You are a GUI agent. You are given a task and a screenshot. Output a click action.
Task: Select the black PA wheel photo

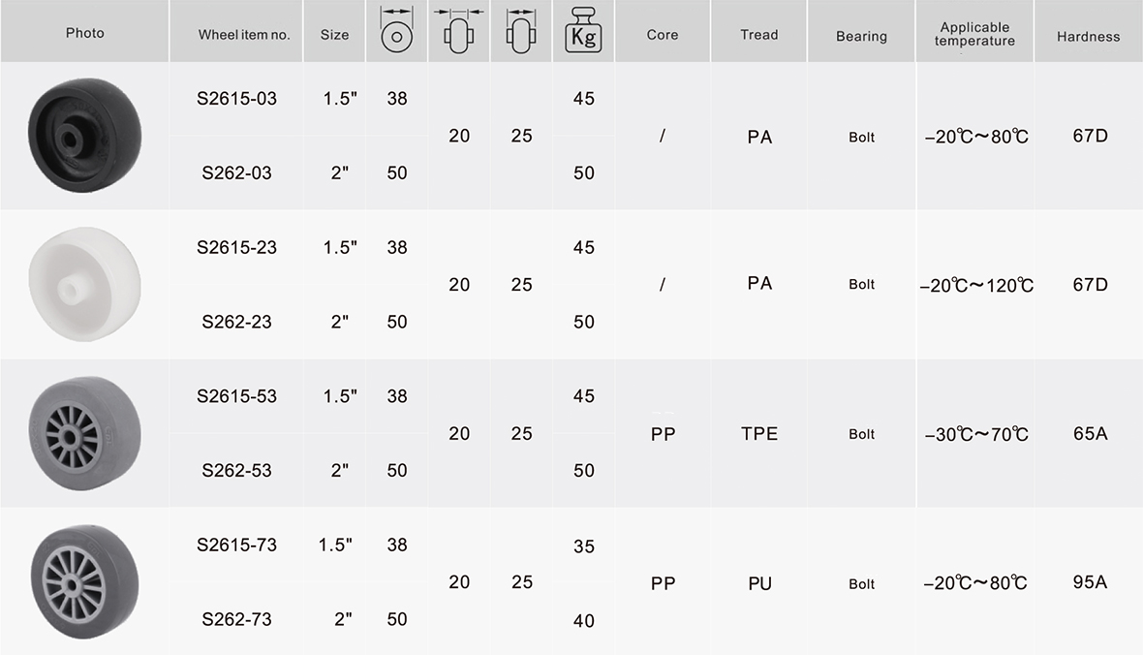[x=84, y=136]
